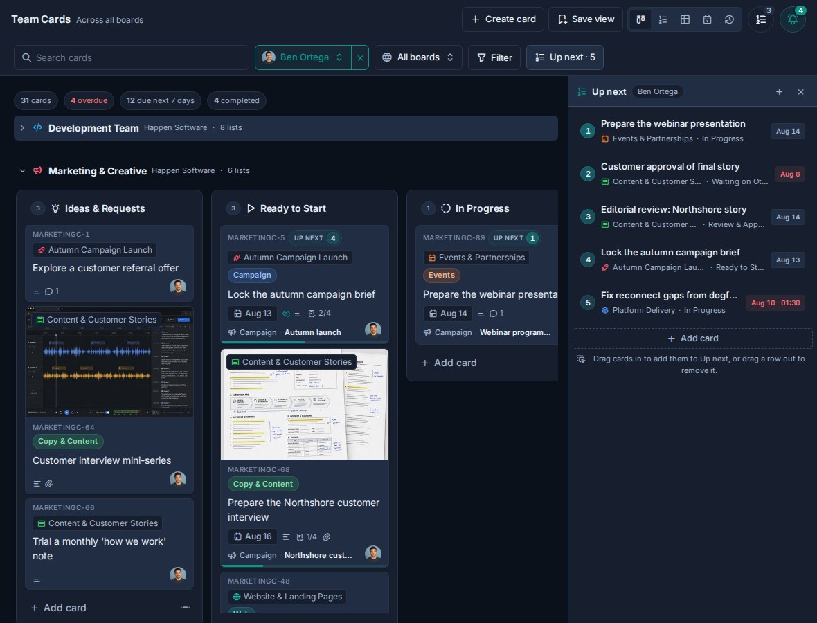Click UP NEXT 1 badge on MARKETINGC-89
The width and height of the screenshot is (817, 623).
coord(514,238)
